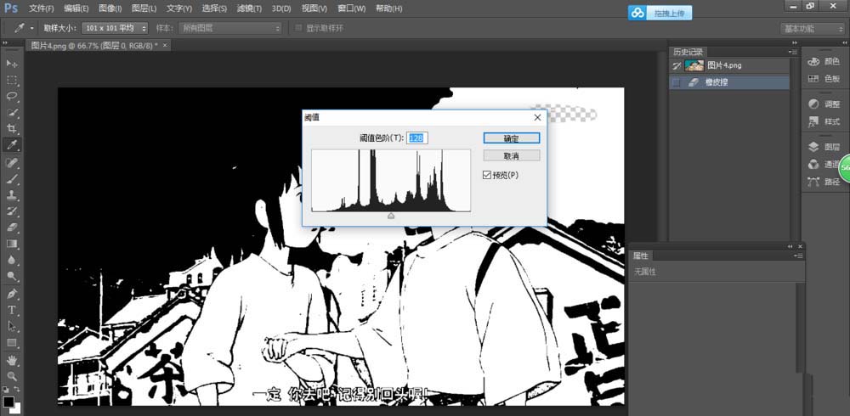Select the Lasso tool
Viewport: 850px width, 416px height.
coord(12,97)
